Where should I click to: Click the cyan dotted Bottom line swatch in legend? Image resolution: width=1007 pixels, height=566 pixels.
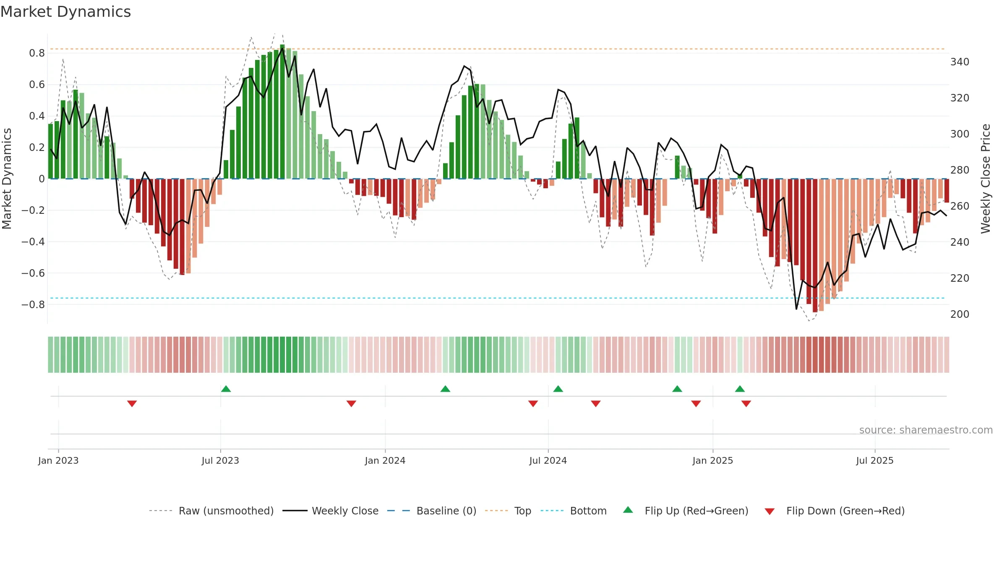pos(552,511)
